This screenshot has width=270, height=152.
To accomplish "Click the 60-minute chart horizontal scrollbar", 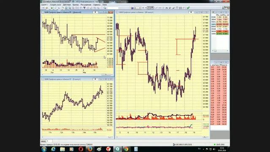I will pos(162,137).
